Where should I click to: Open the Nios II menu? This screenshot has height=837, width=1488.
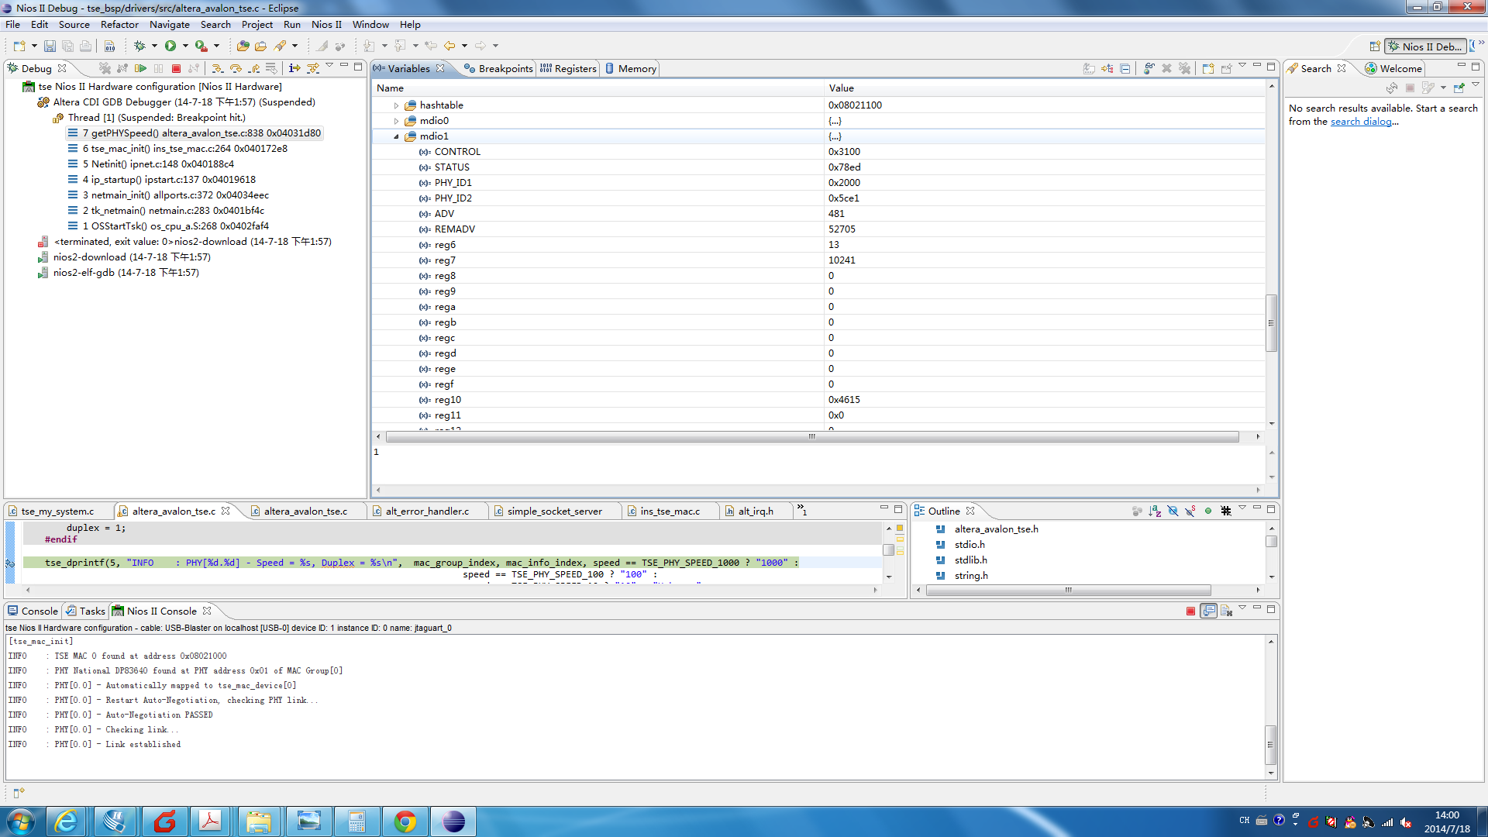pyautogui.click(x=326, y=25)
